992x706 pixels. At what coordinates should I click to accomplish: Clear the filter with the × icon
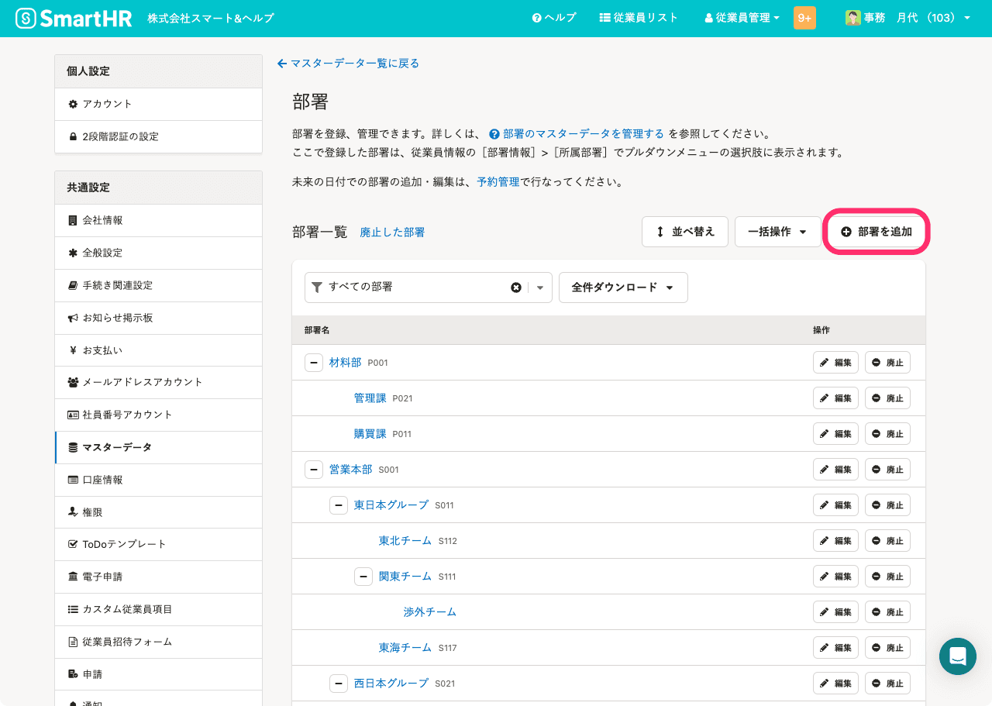[x=516, y=287]
